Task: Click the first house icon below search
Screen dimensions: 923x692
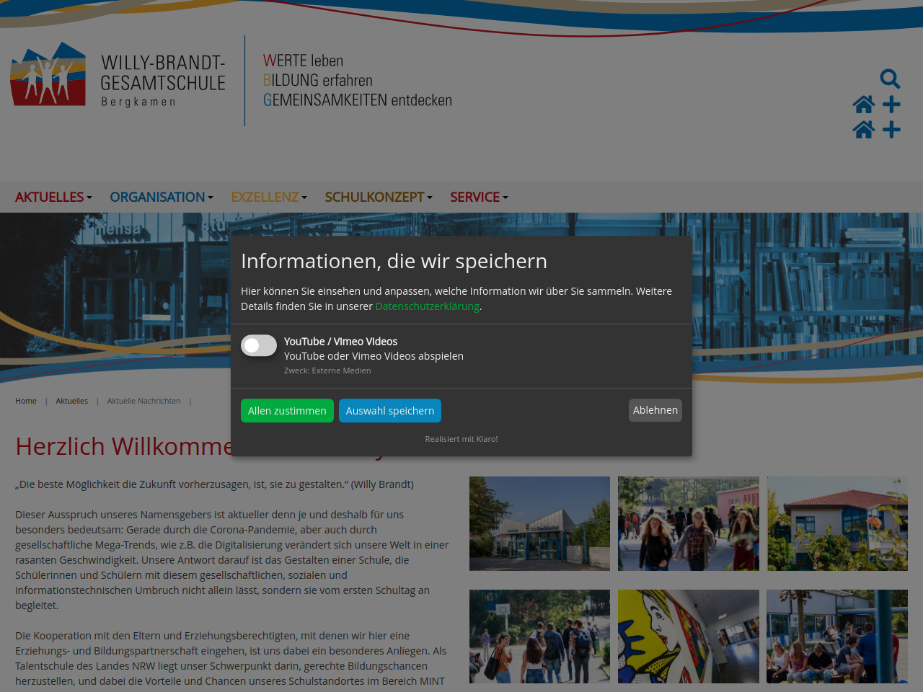Action: 863,105
